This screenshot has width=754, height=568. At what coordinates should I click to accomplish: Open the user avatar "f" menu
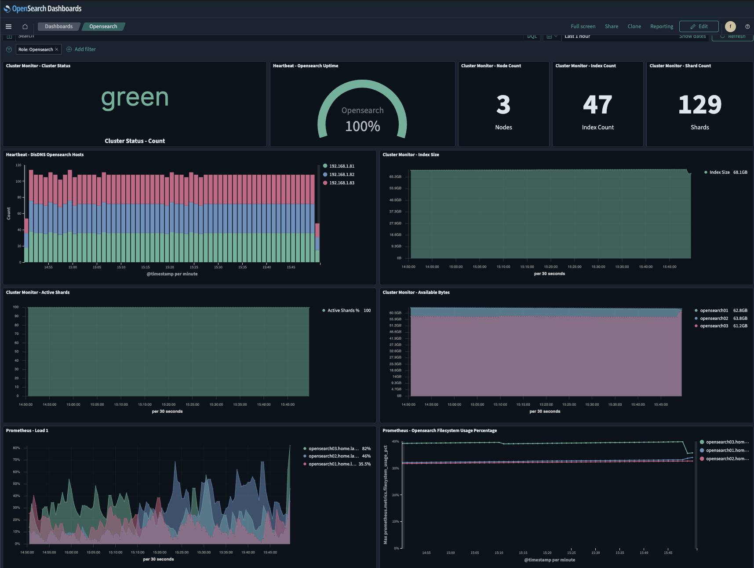pyautogui.click(x=730, y=26)
